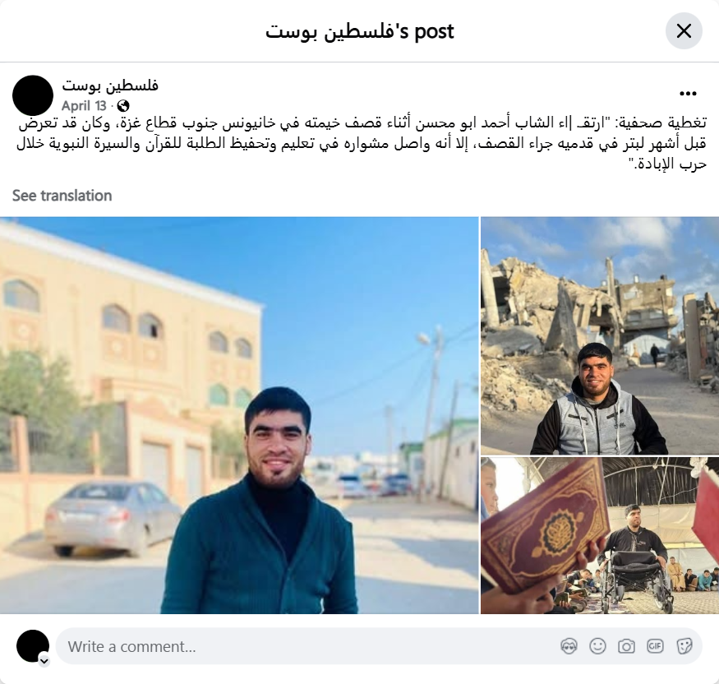This screenshot has height=684, width=719.
Task: Insert an avatar sticker in comment
Action: click(569, 646)
